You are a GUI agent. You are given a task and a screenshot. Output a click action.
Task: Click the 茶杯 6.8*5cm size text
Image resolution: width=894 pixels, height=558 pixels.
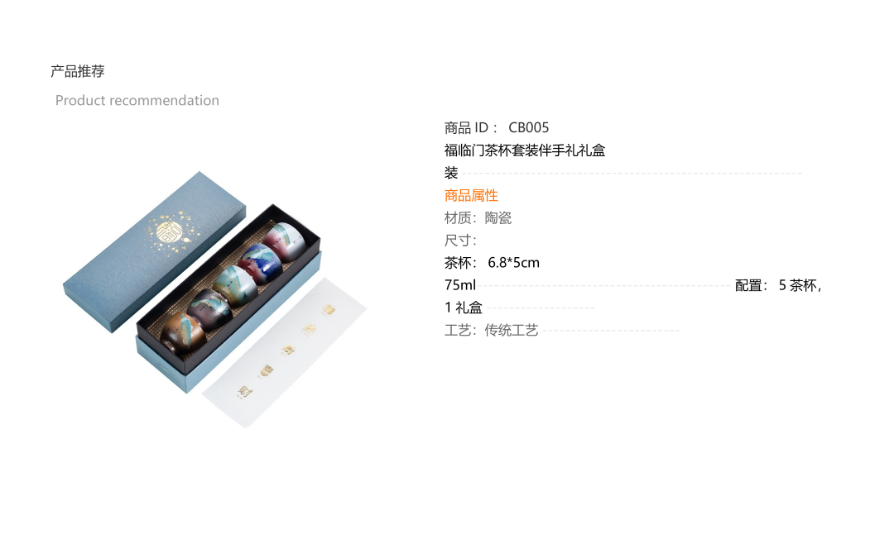(492, 263)
